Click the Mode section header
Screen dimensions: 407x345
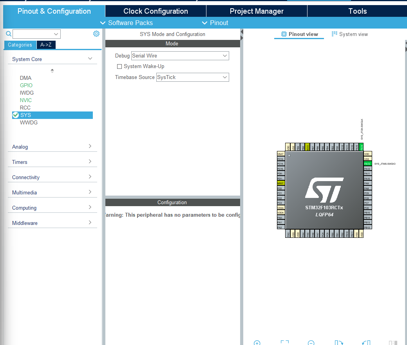[x=173, y=43]
